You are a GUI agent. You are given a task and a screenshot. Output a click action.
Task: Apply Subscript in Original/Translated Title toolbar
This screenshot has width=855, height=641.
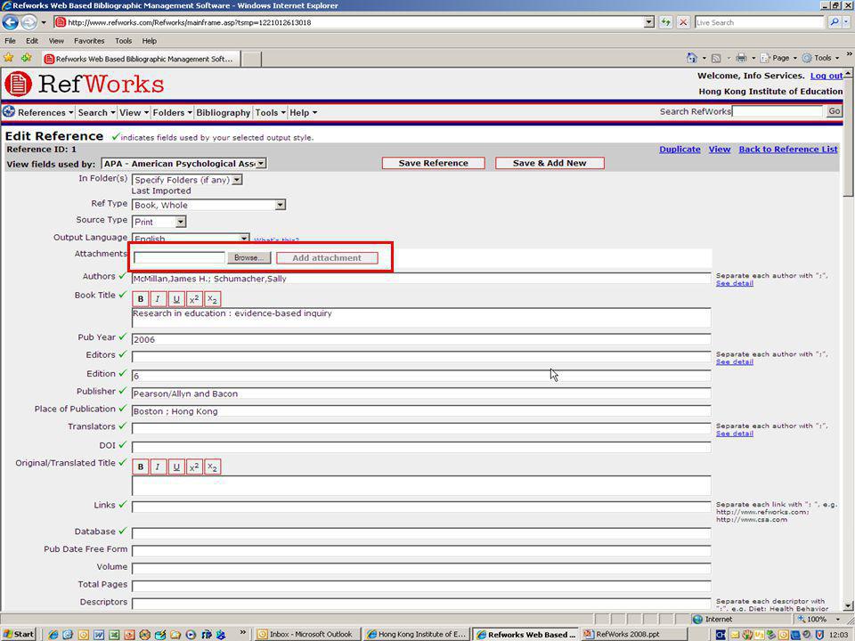(212, 467)
